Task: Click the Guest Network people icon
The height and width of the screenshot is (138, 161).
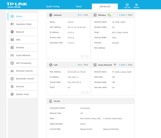Action: click(12, 55)
